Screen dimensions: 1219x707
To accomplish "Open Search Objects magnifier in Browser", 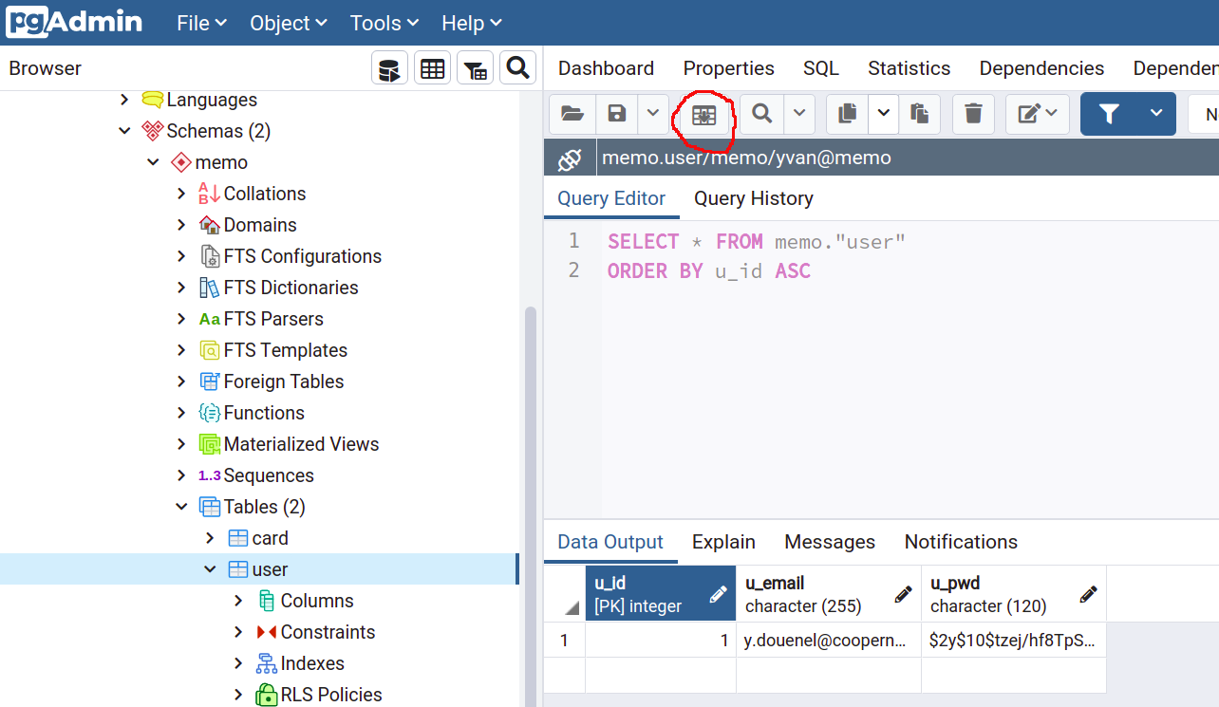I will click(x=517, y=68).
